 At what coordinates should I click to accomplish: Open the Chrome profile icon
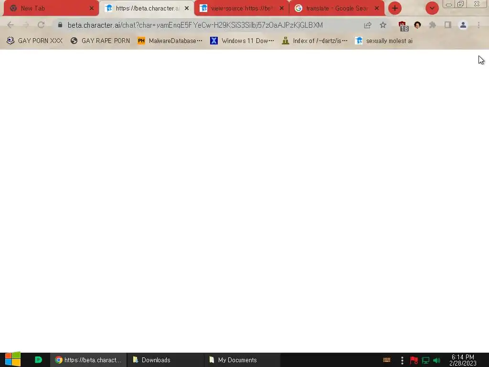click(463, 25)
